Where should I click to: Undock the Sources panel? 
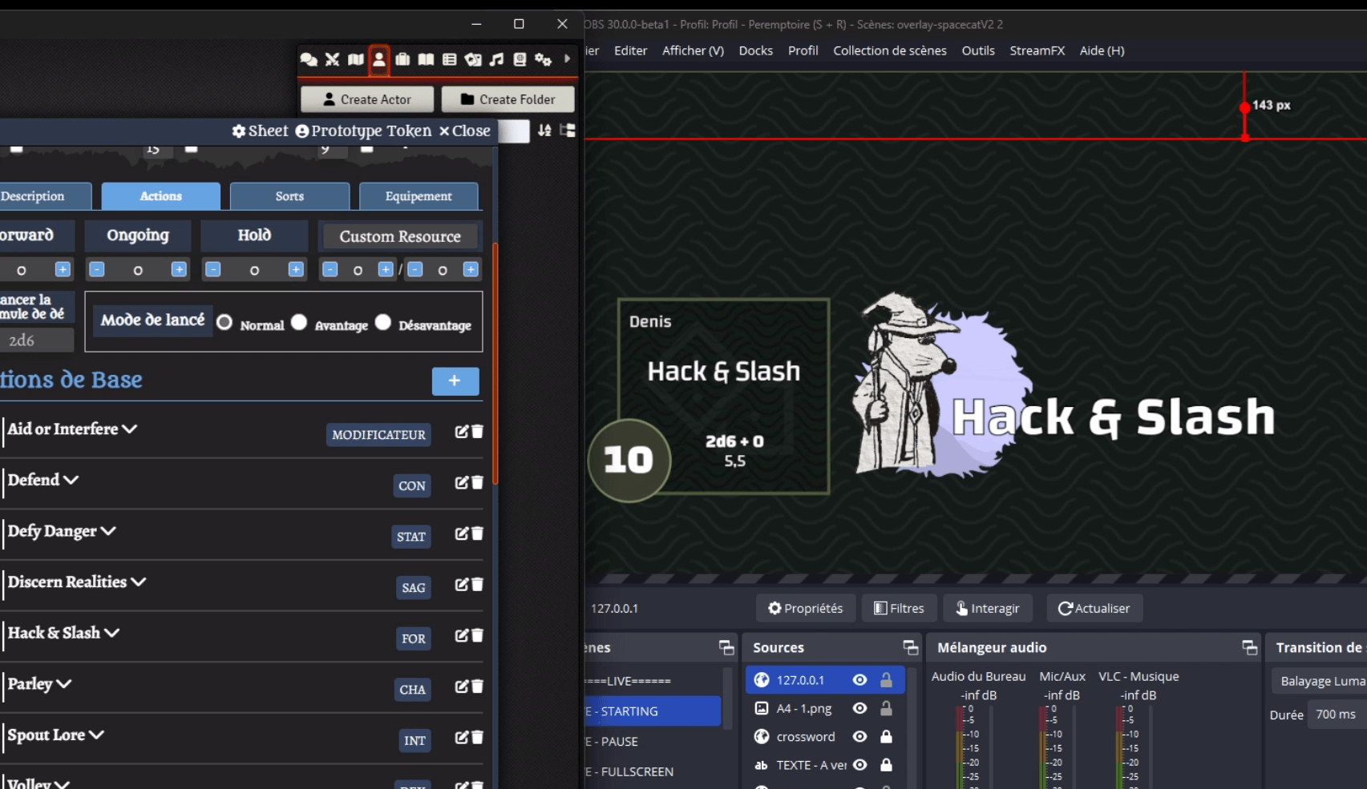coord(910,647)
